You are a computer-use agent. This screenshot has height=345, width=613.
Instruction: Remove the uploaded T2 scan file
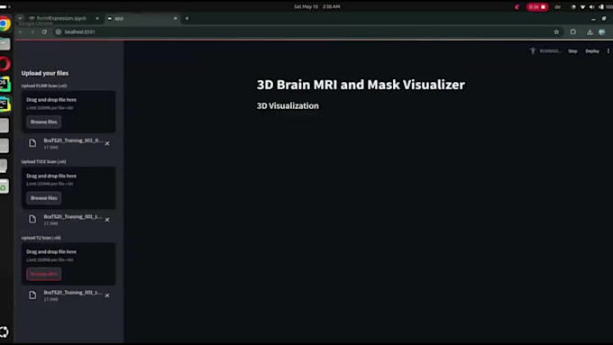pyautogui.click(x=107, y=295)
